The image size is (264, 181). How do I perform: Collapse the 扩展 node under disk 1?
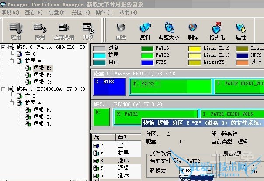point(11,103)
